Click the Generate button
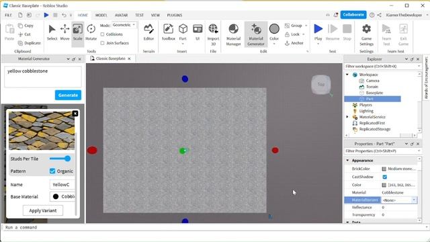This screenshot has width=430, height=242. pos(68,95)
